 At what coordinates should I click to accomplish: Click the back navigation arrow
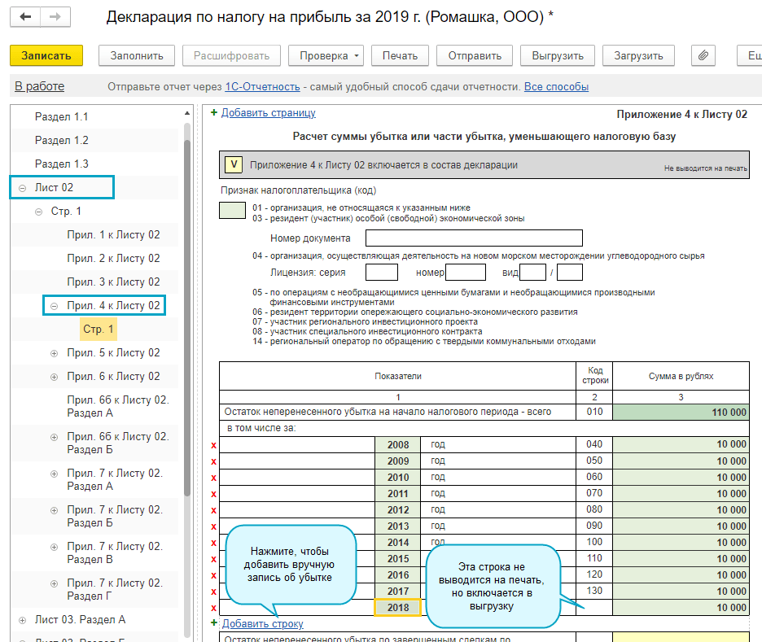point(26,17)
